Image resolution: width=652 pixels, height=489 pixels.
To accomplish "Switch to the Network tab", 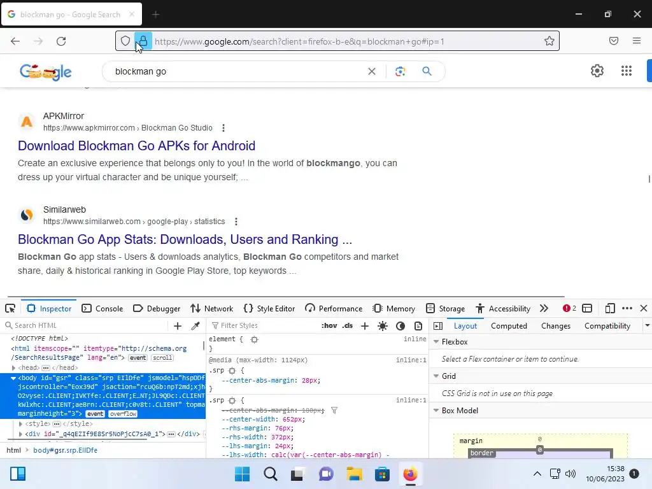I will pyautogui.click(x=211, y=309).
